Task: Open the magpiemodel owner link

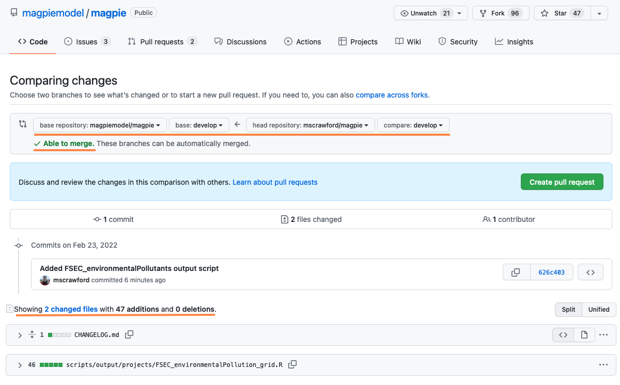Action: click(53, 13)
